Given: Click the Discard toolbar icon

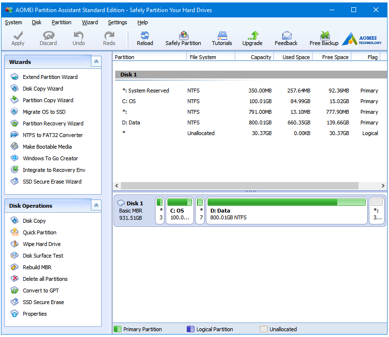Looking at the screenshot, I should [48, 35].
